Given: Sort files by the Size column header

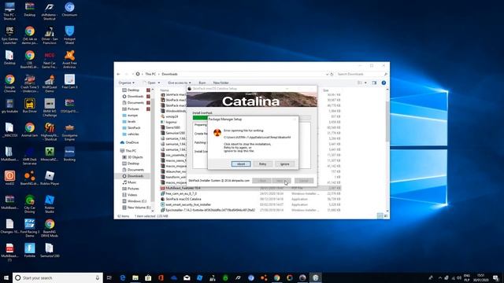Looking at the screenshot, I should point(326,90).
